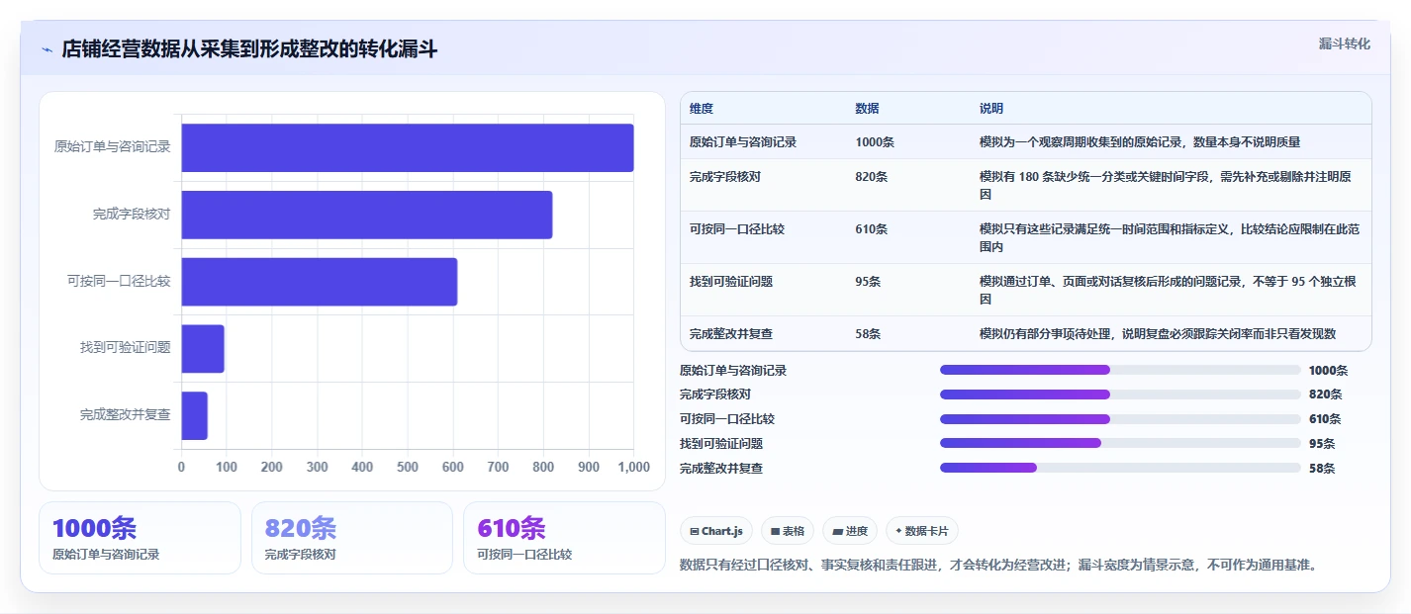Click the progress bar for 完成整改并复查

(x=1120, y=468)
